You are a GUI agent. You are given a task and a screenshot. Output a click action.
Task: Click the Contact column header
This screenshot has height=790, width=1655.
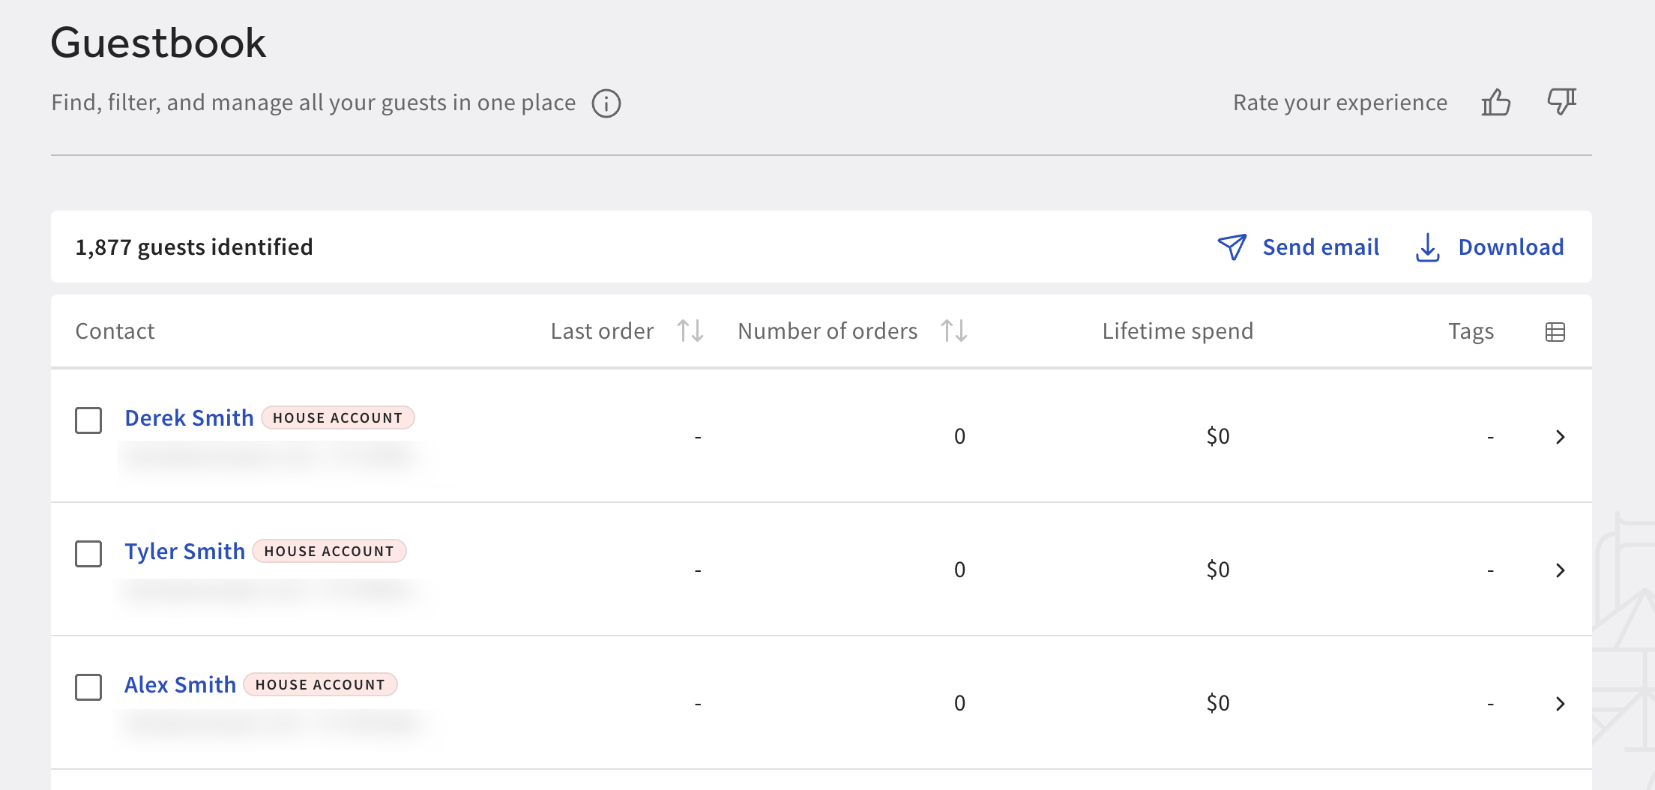pyautogui.click(x=115, y=331)
